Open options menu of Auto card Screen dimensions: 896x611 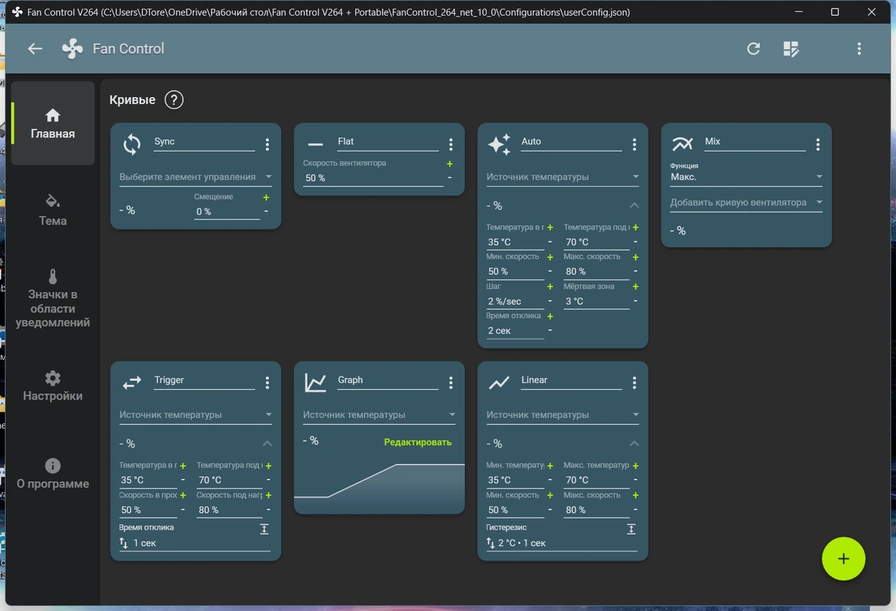pos(635,144)
